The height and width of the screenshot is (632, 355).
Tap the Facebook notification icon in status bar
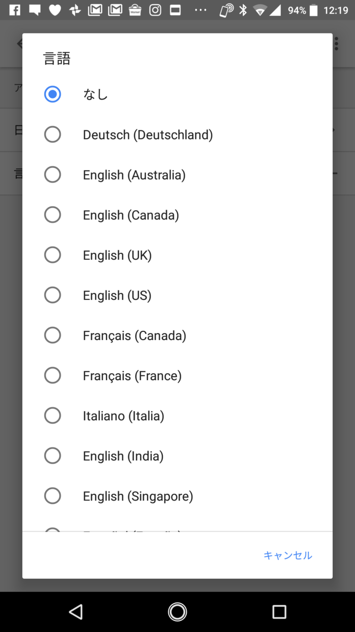click(15, 10)
